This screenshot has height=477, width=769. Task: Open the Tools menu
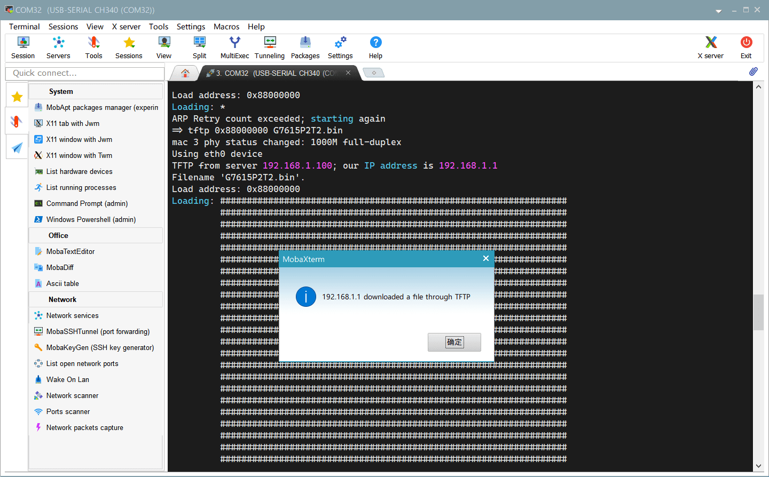click(159, 27)
